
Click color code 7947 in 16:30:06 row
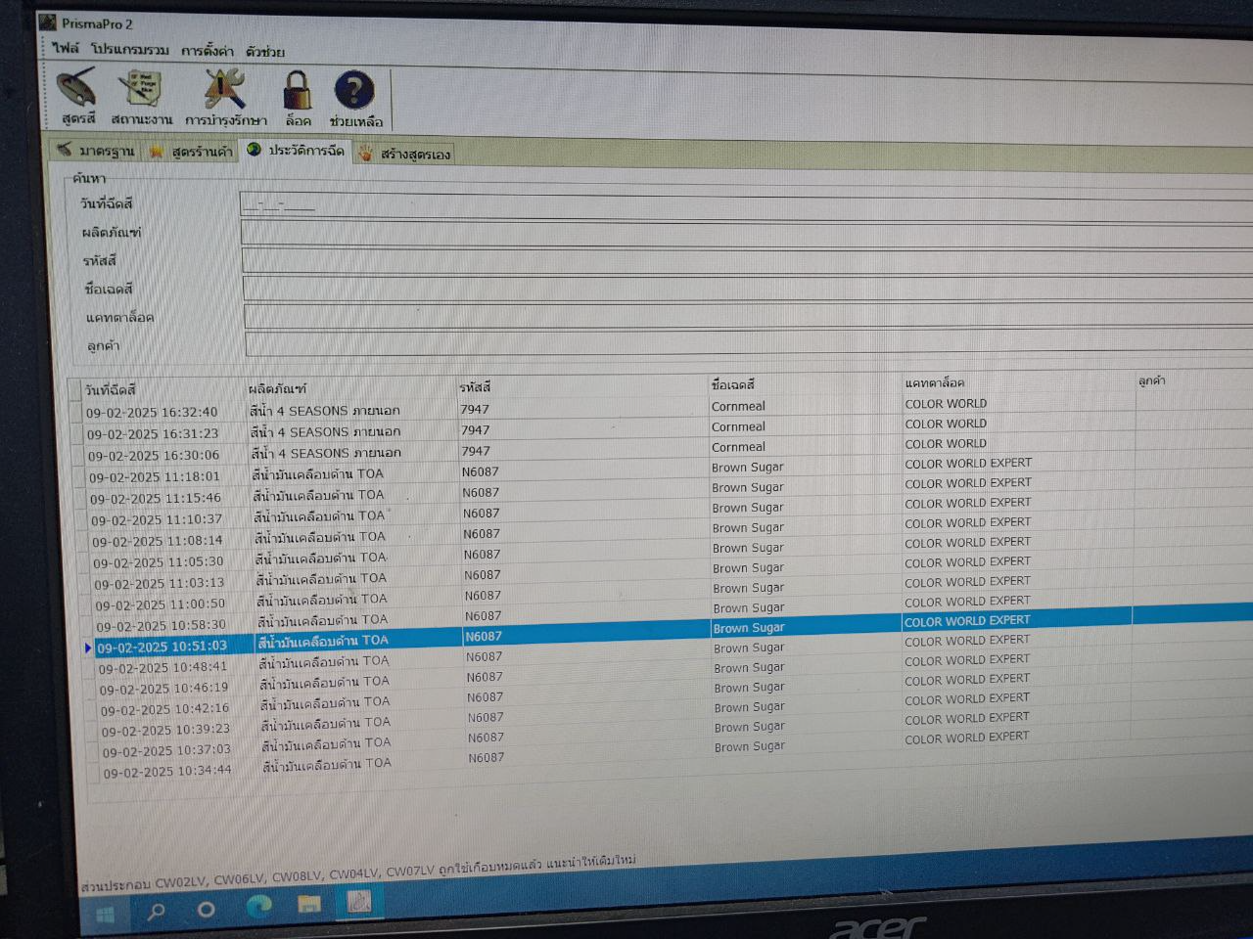(476, 451)
